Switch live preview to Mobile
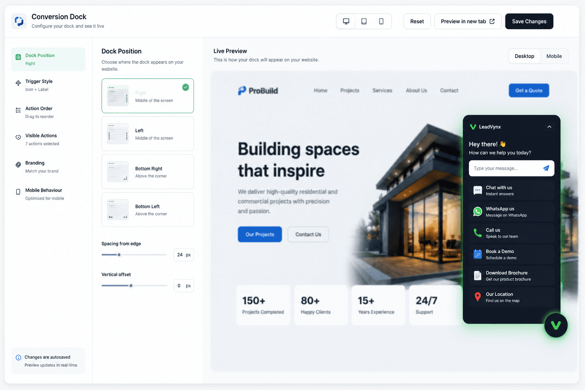Image resolution: width=585 pixels, height=390 pixels. pyautogui.click(x=554, y=56)
